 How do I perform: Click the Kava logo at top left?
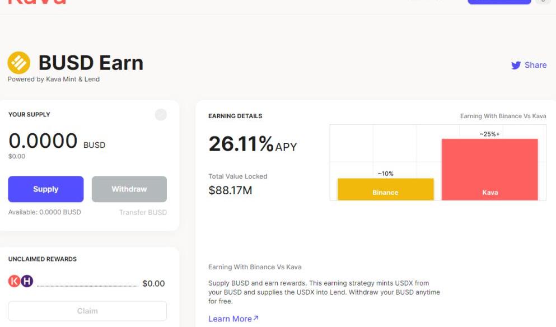coord(37,2)
